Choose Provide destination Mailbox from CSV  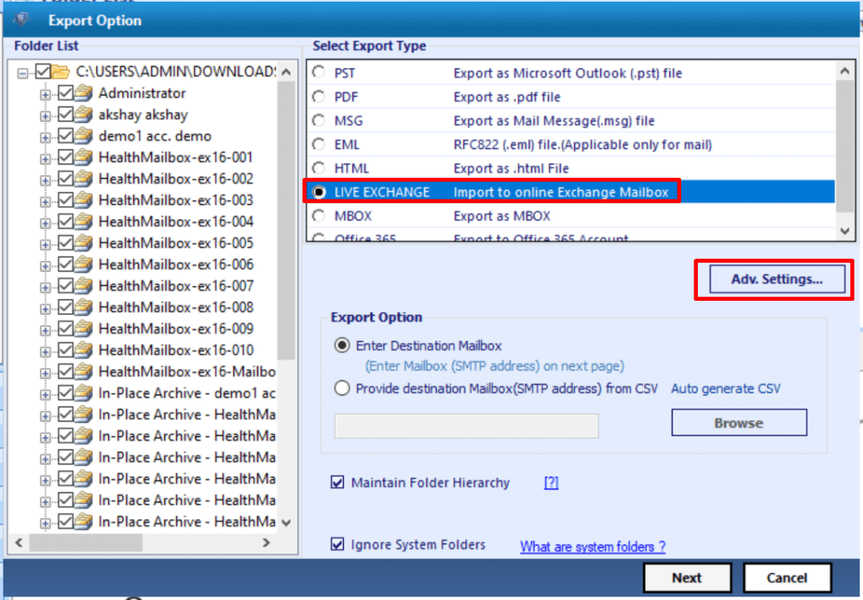(x=342, y=388)
